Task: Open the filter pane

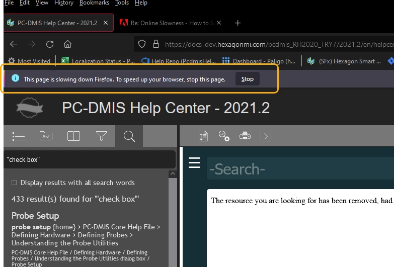Action: point(102,136)
